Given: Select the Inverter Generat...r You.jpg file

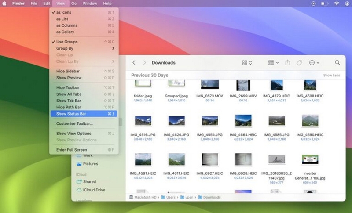Looking at the screenshot, I should tap(310, 159).
